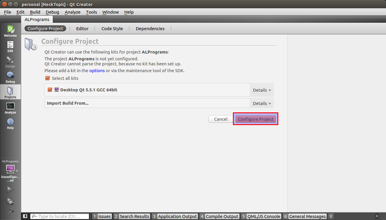Click the Desktop Qt 5.5.1 GCC 64bit label
The height and width of the screenshot is (220, 386).
(89, 90)
